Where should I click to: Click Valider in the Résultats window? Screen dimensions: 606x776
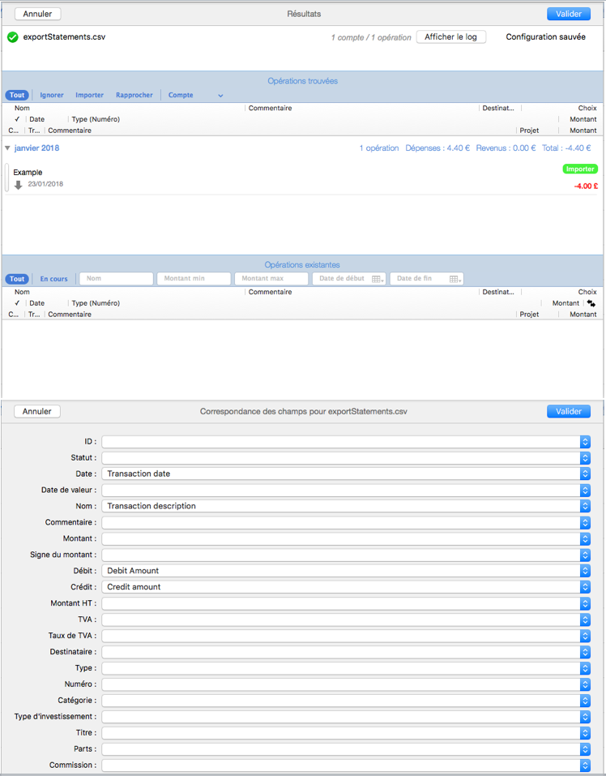(568, 14)
